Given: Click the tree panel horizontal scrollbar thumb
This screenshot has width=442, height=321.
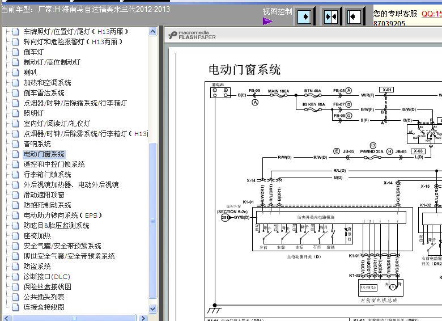Looking at the screenshot, I should pos(74,318).
